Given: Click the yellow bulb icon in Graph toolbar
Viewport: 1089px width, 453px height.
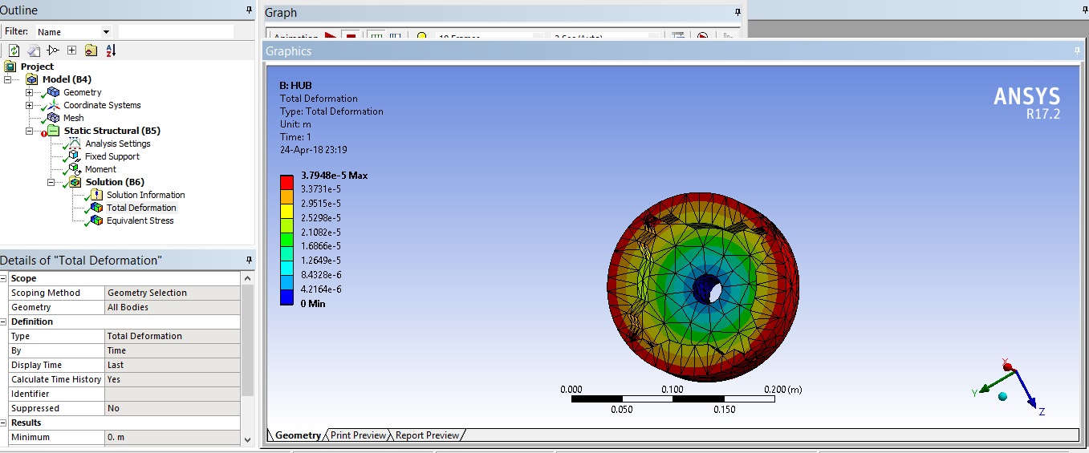Looking at the screenshot, I should [x=421, y=36].
